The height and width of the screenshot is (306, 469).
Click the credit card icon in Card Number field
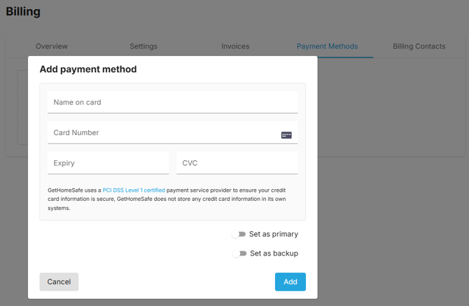pos(286,135)
